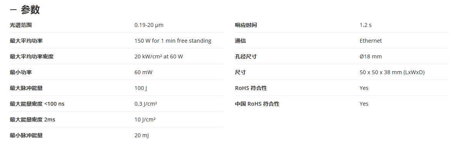Click the 最小功率 label
This screenshot has width=460, height=148.
click(x=20, y=73)
